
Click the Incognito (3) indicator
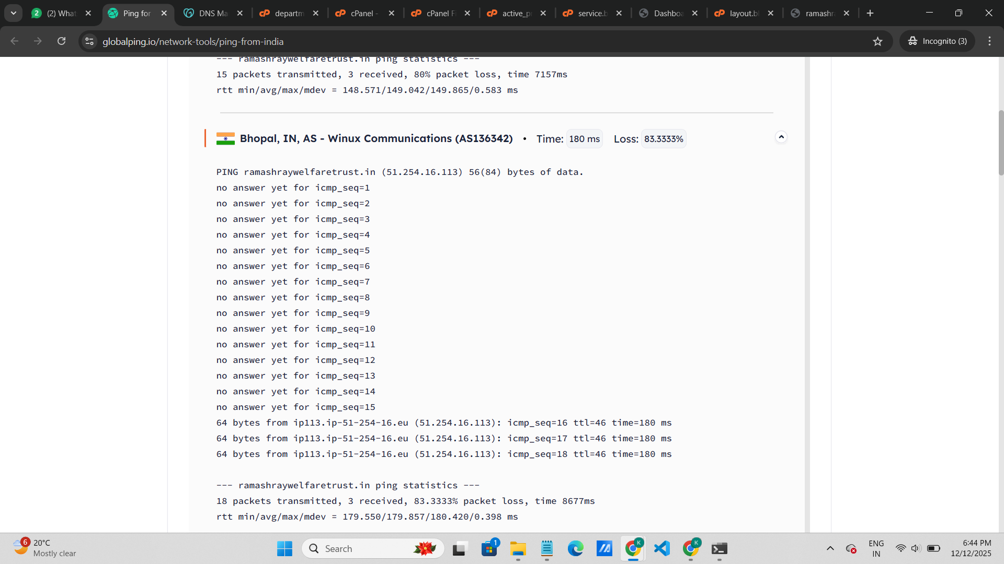[937, 41]
